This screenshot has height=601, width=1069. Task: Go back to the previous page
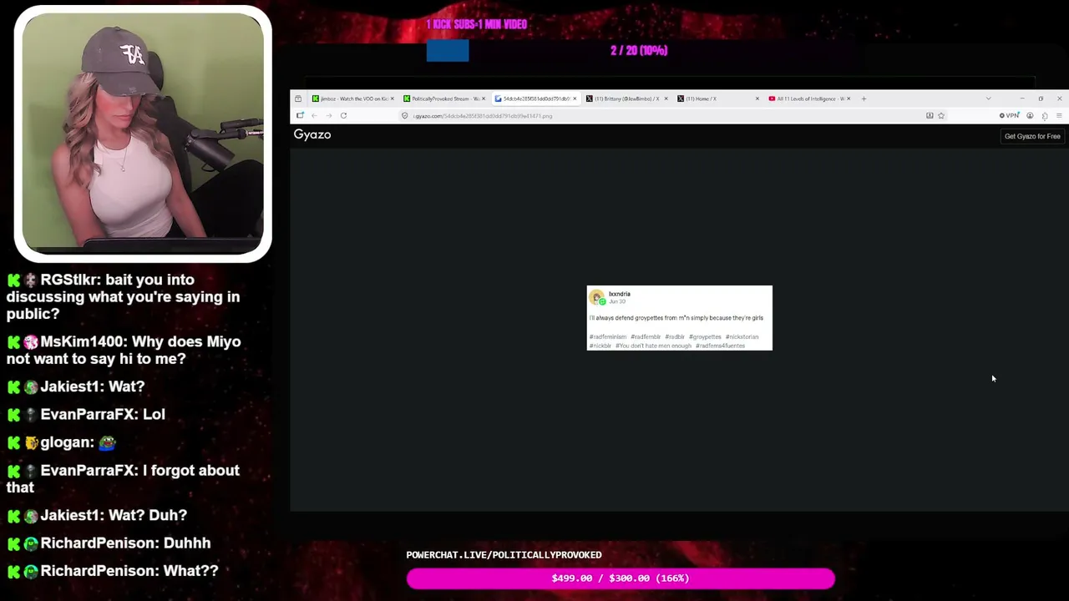pos(314,116)
